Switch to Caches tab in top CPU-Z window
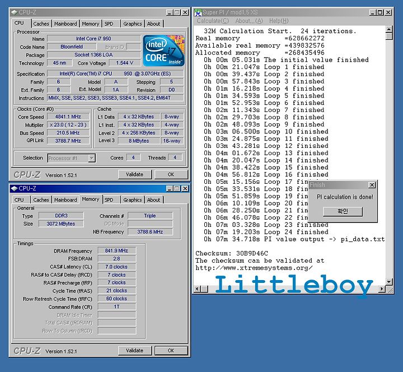 click(41, 24)
